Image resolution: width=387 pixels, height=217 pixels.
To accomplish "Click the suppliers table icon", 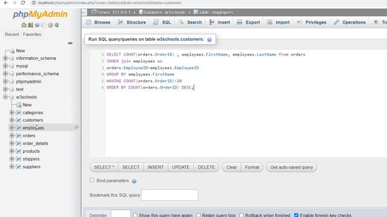I will [x=19, y=167].
